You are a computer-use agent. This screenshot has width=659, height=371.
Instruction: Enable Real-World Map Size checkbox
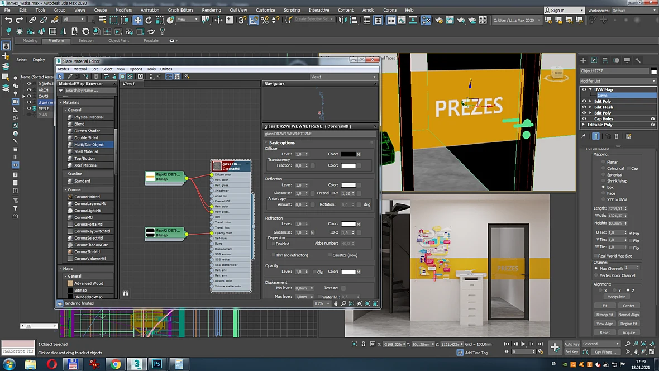click(x=596, y=256)
